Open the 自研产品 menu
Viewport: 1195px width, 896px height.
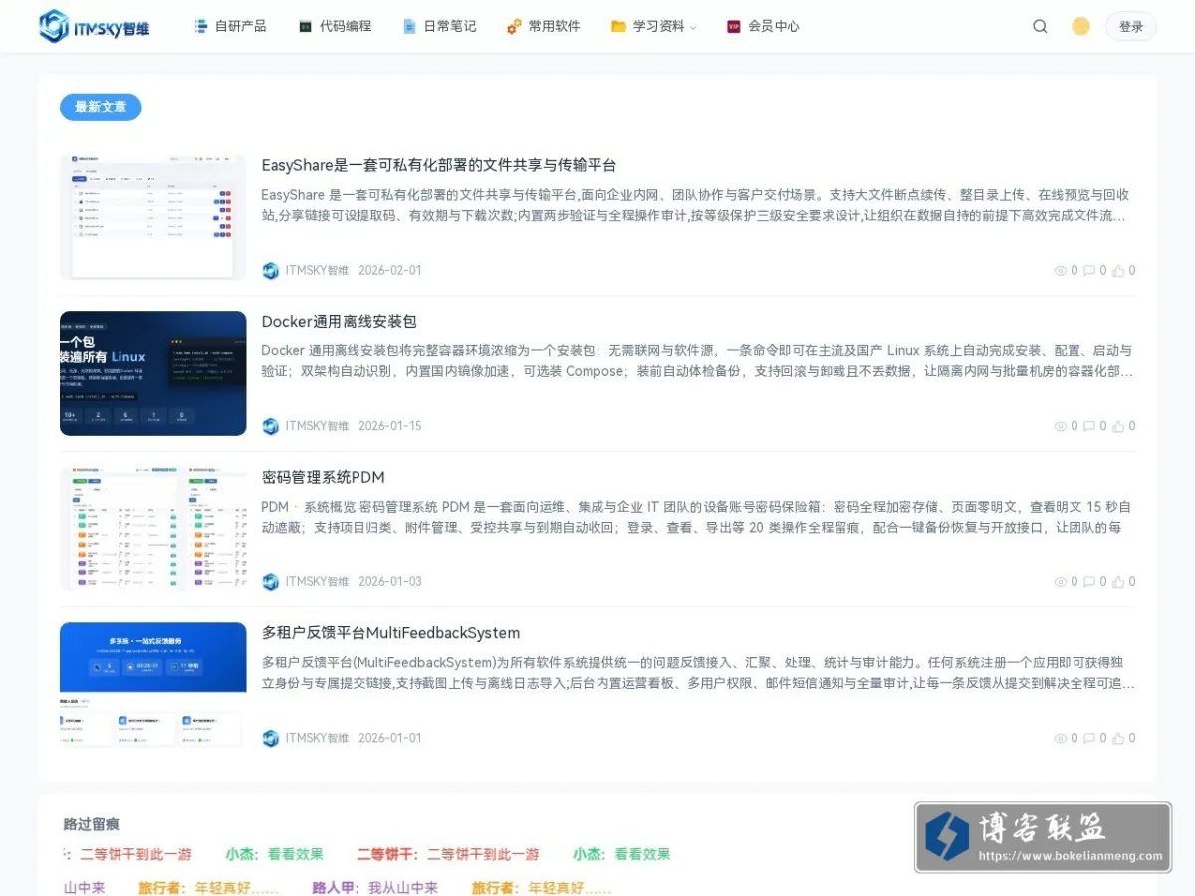coord(230,27)
